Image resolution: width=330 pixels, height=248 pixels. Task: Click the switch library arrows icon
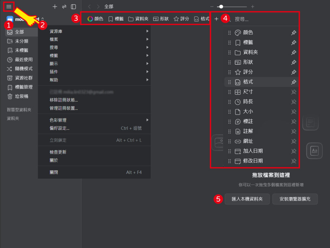coord(64,6)
